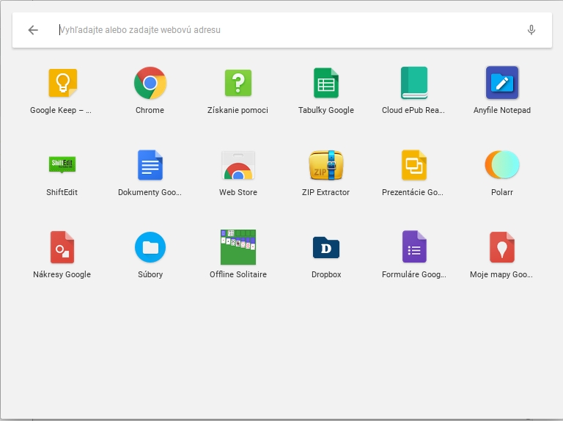
Task: Open Získanie pomoci help app
Action: [238, 84]
